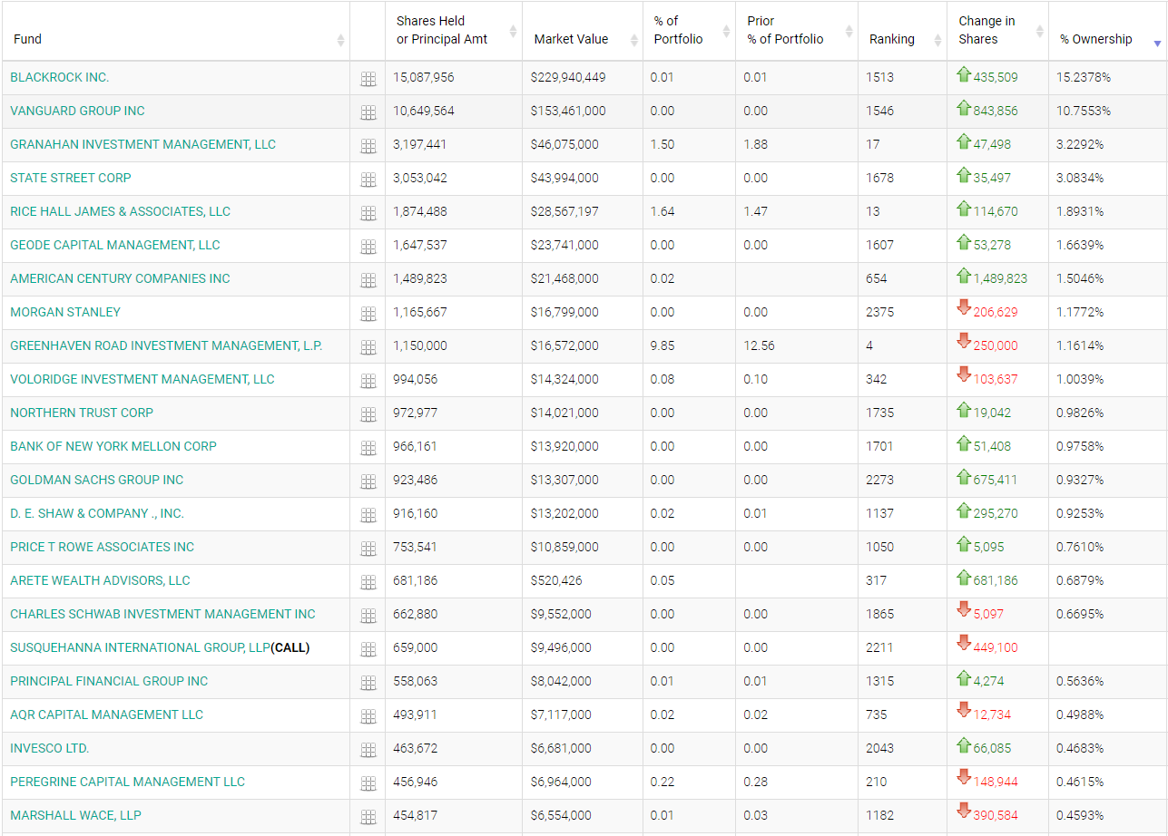Open PRICE T ROWE ASSOCIATES INC link
The image size is (1168, 836).
103,548
